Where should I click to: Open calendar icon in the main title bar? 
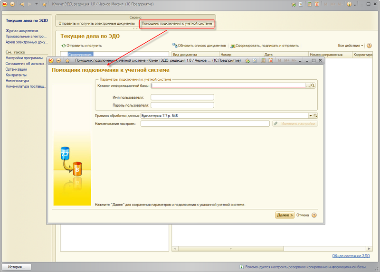(x=316, y=4)
